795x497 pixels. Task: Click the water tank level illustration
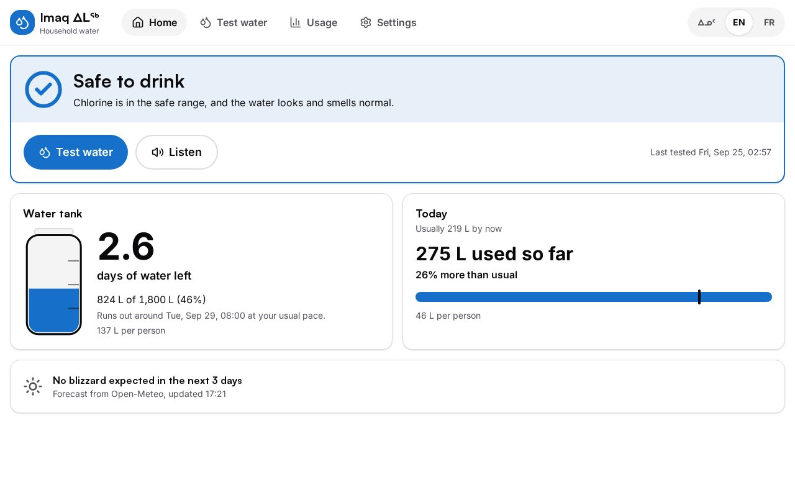point(54,281)
